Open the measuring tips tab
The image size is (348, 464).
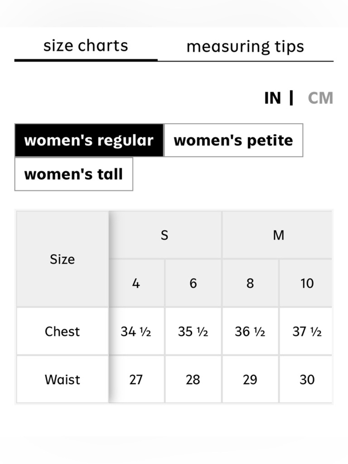[x=245, y=46]
